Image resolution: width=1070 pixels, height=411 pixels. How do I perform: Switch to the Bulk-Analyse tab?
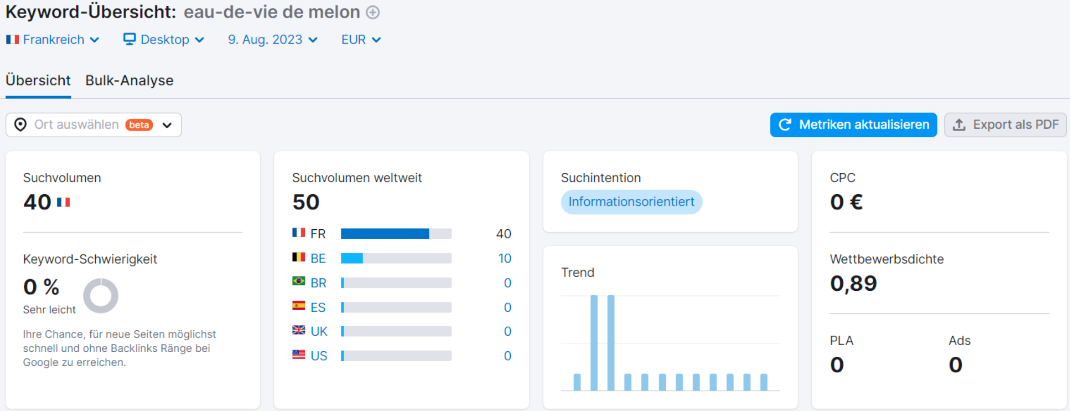tap(129, 81)
